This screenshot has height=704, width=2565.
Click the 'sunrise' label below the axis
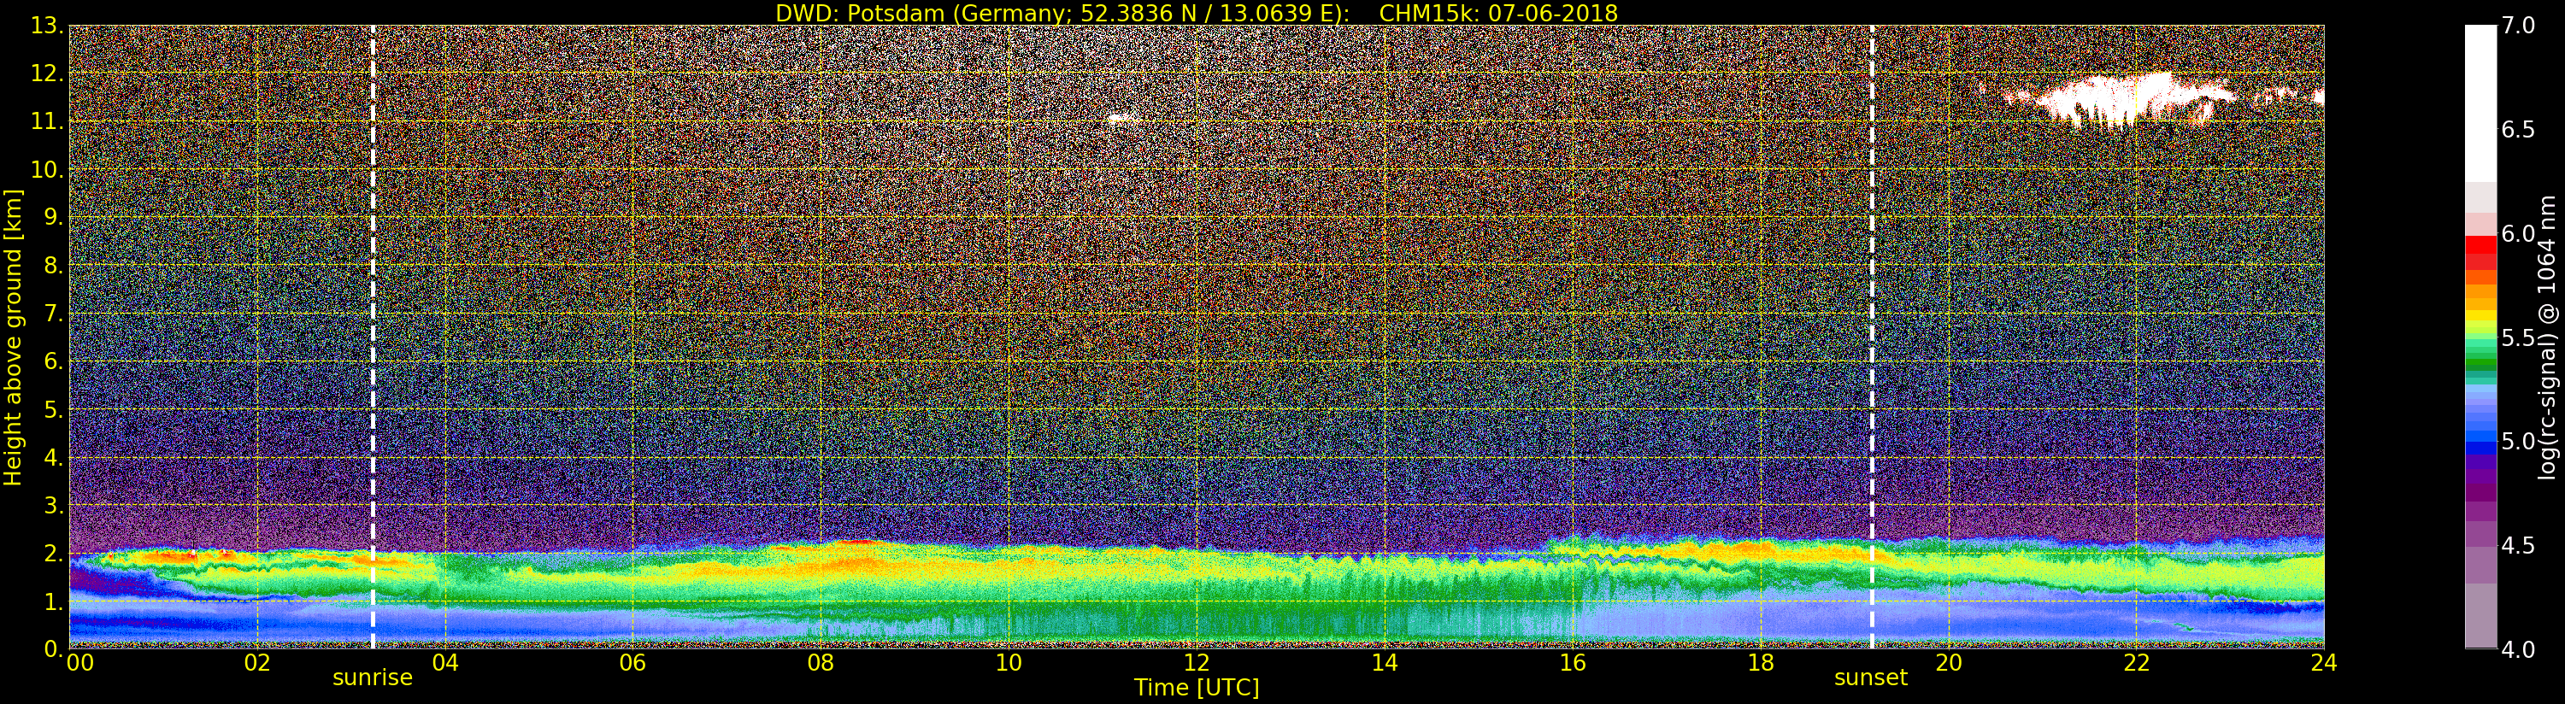[x=373, y=678]
